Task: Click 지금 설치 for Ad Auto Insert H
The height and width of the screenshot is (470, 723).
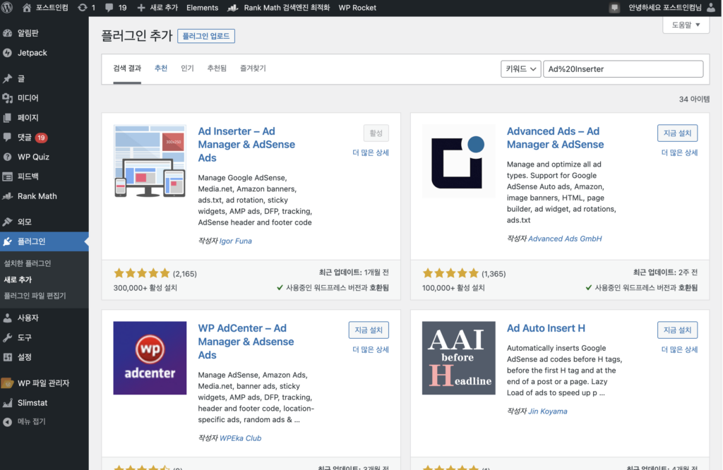Action: (x=677, y=330)
